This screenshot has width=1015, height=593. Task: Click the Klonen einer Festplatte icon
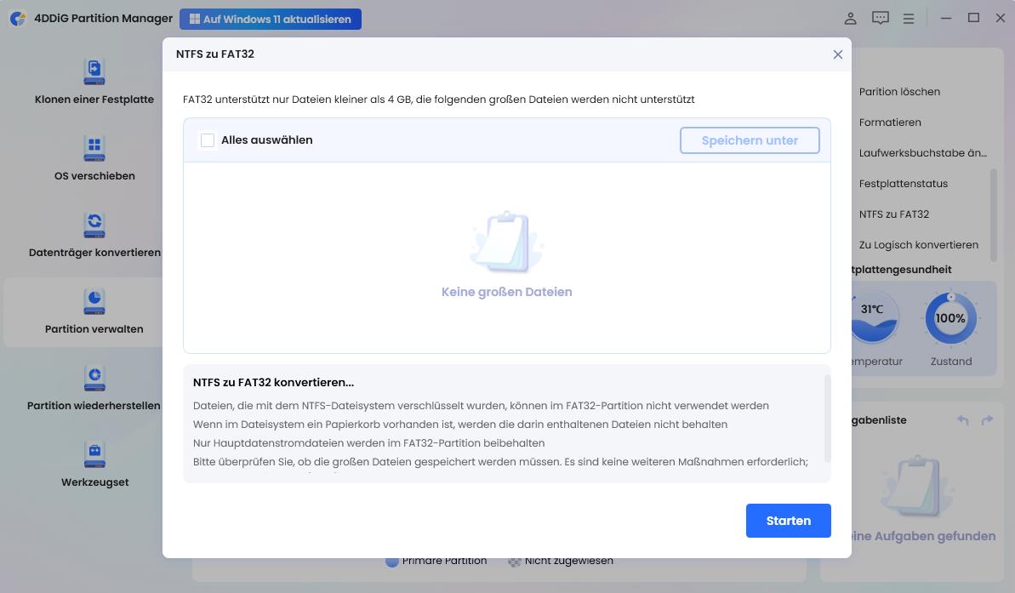94,71
